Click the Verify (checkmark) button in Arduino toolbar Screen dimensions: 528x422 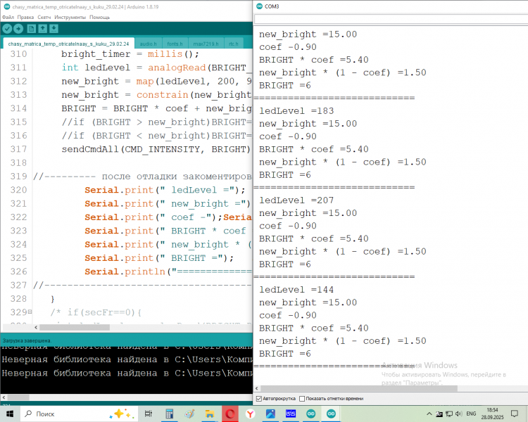coord(7,29)
